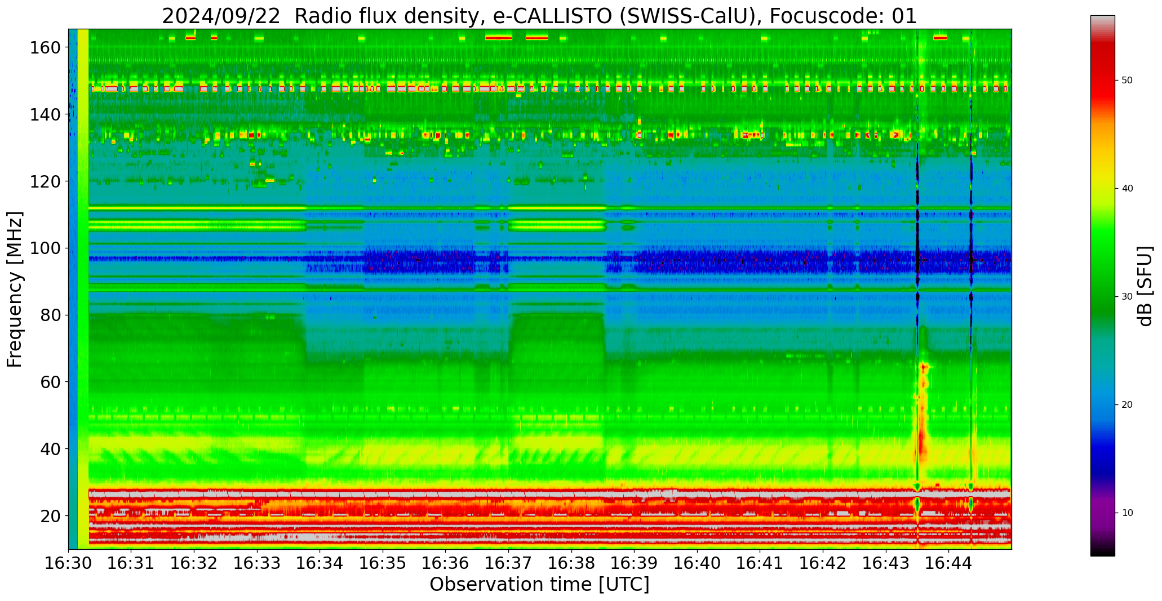This screenshot has height=601, width=1162.
Task: Click the 140 frequency tick label
Action: [x=45, y=115]
